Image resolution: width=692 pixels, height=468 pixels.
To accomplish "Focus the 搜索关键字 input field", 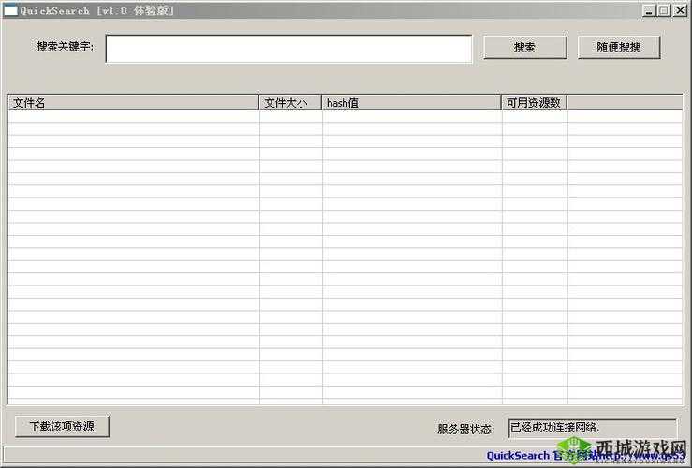I will coord(288,49).
